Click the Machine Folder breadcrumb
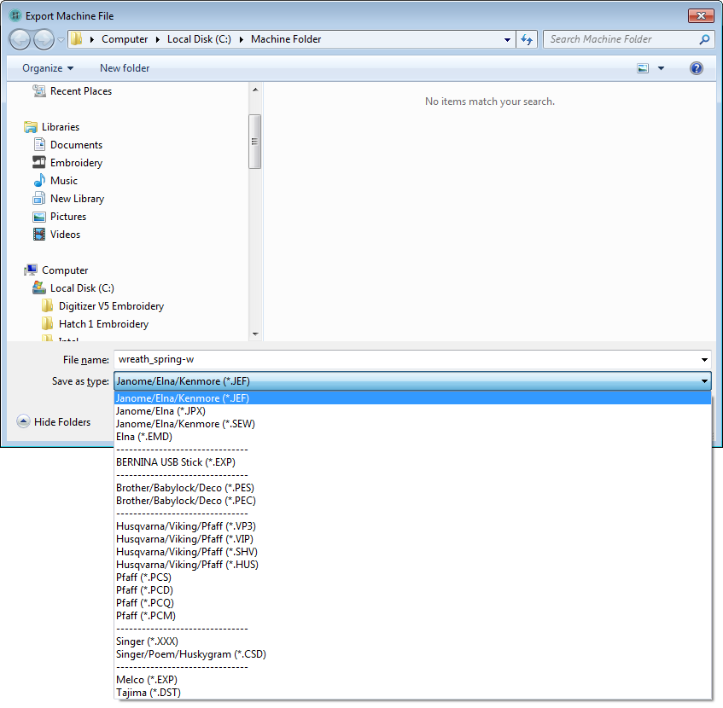 (x=286, y=39)
